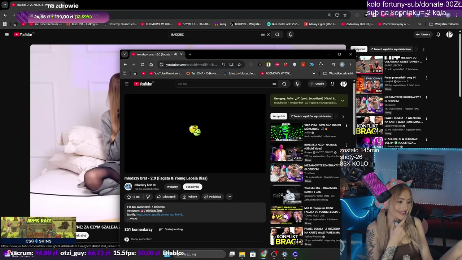The height and width of the screenshot is (260, 462).
Task: Click the video player in front window
Action: coord(195,134)
